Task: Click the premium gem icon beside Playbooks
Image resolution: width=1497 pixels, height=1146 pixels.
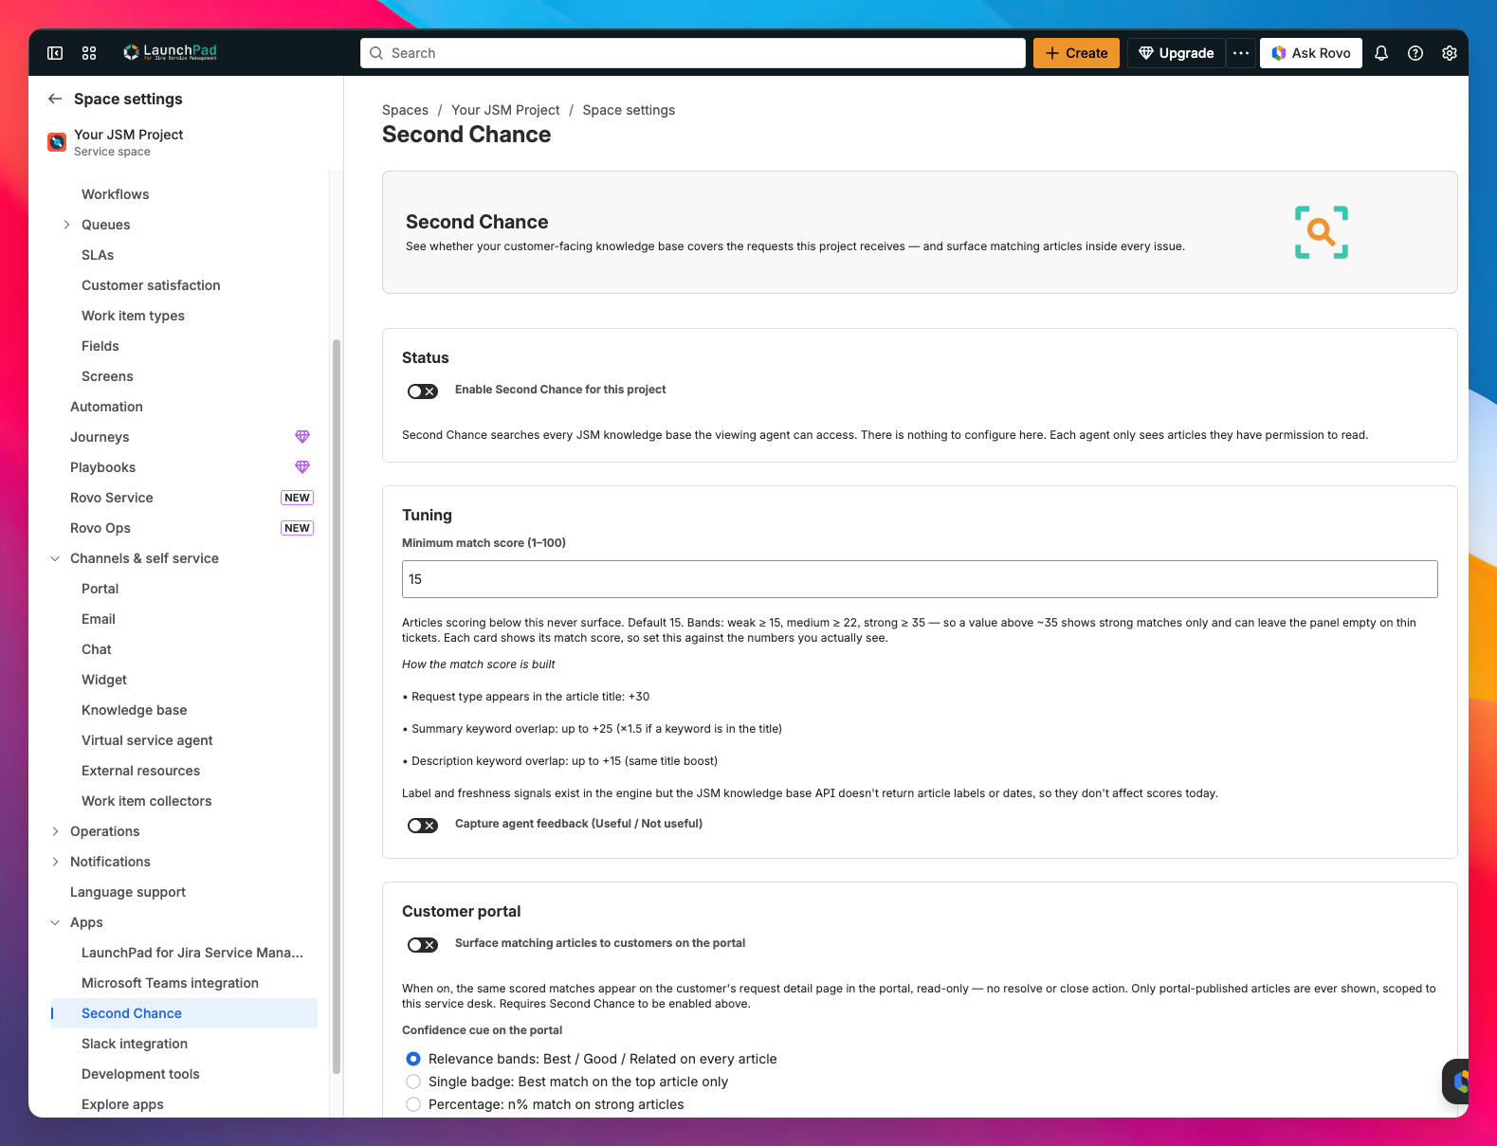Action: (302, 467)
